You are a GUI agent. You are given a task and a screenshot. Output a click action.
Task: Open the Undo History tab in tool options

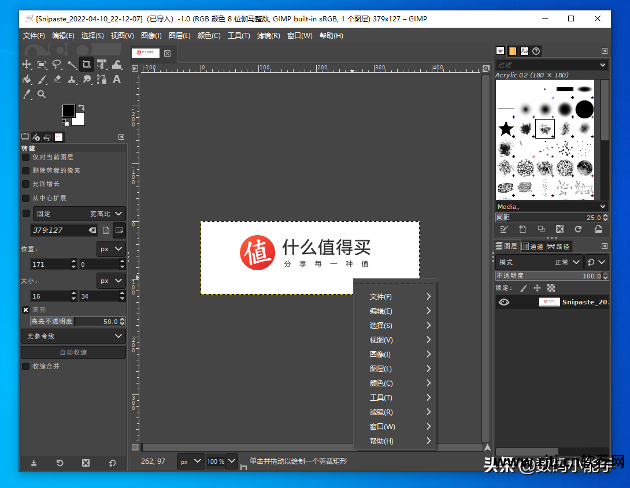coord(47,137)
